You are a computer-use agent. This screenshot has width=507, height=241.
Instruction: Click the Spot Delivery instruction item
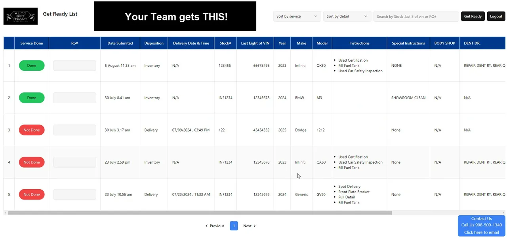coord(349,186)
